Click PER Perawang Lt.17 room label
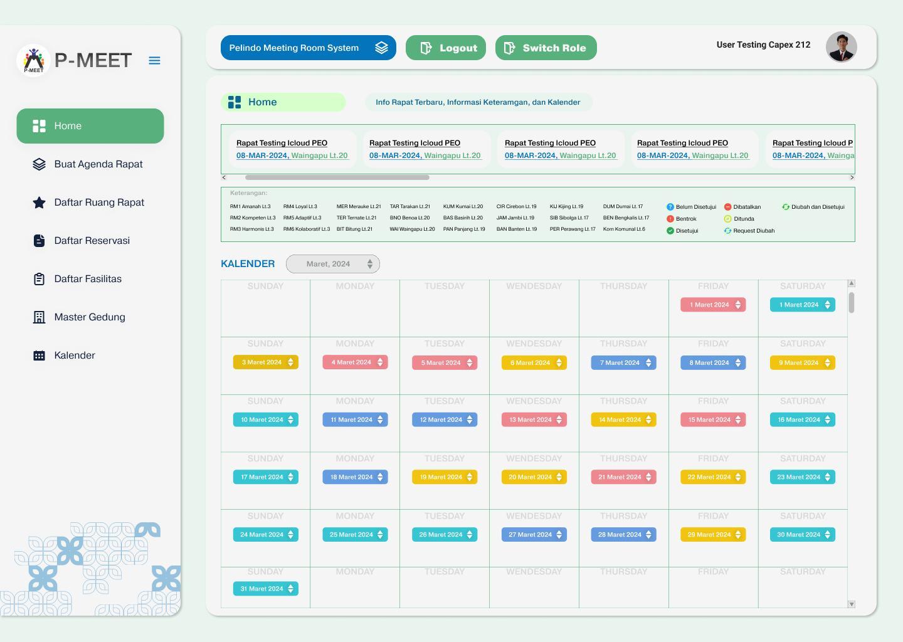903x642 pixels. coord(573,229)
